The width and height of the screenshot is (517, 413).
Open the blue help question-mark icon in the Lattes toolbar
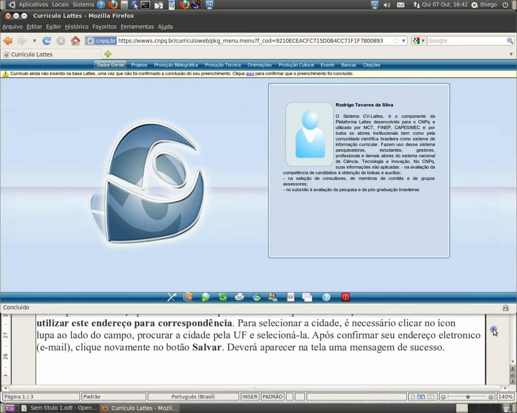click(326, 297)
